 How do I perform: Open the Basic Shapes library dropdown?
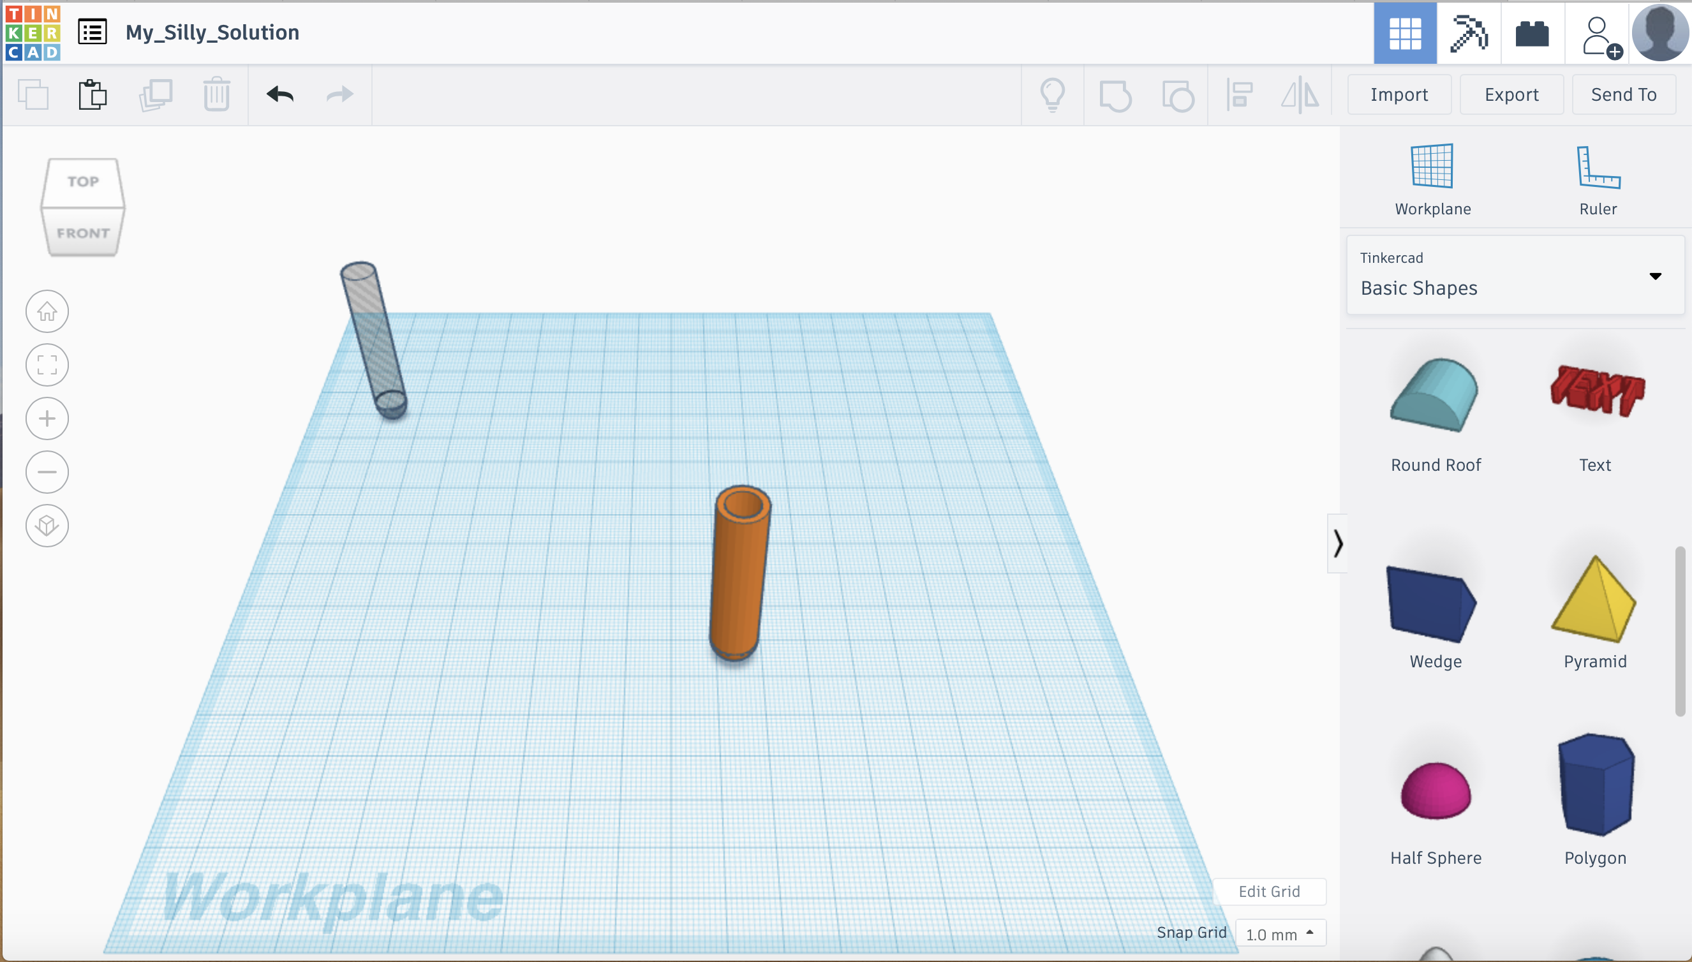pyautogui.click(x=1515, y=275)
